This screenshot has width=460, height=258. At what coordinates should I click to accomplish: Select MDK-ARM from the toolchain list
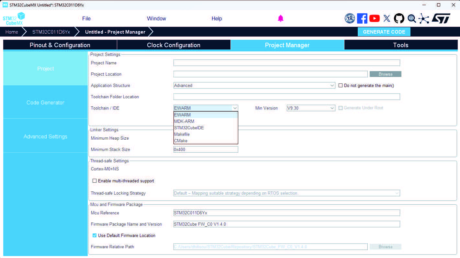pyautogui.click(x=206, y=121)
